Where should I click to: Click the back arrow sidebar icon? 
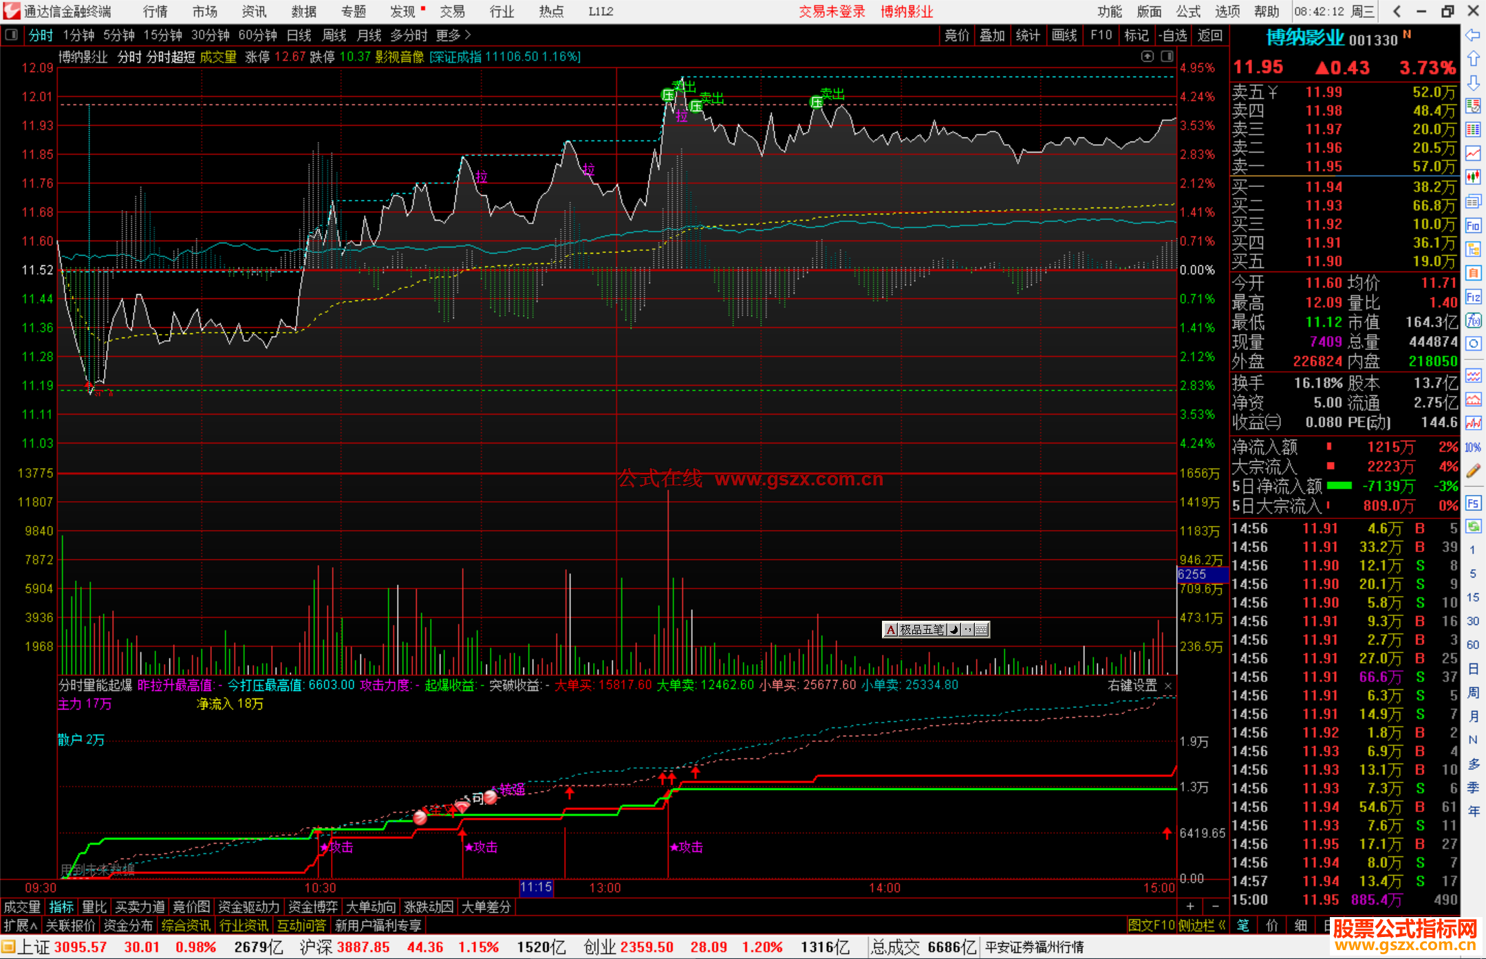point(1473,35)
